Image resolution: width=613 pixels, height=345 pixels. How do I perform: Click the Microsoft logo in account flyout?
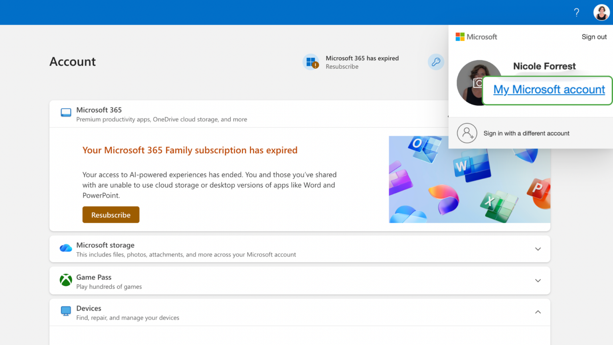(476, 37)
